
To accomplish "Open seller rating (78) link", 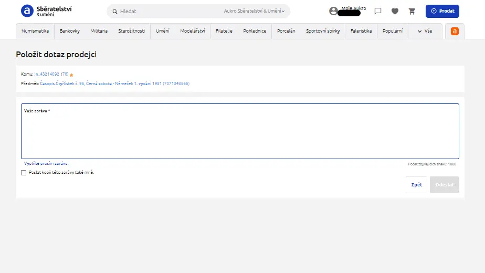I will (x=65, y=74).
